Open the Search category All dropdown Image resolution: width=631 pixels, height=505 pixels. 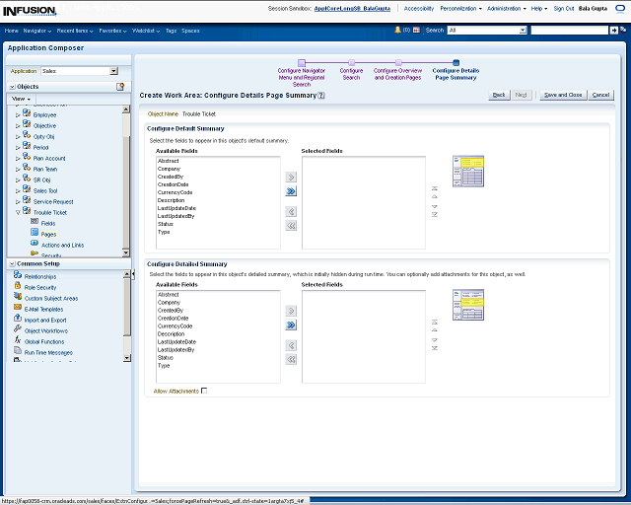point(523,31)
